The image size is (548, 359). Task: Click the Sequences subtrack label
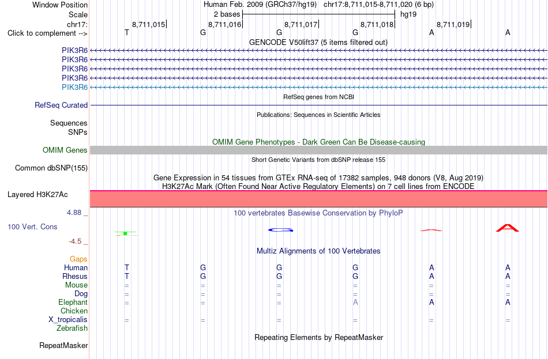tap(69, 123)
